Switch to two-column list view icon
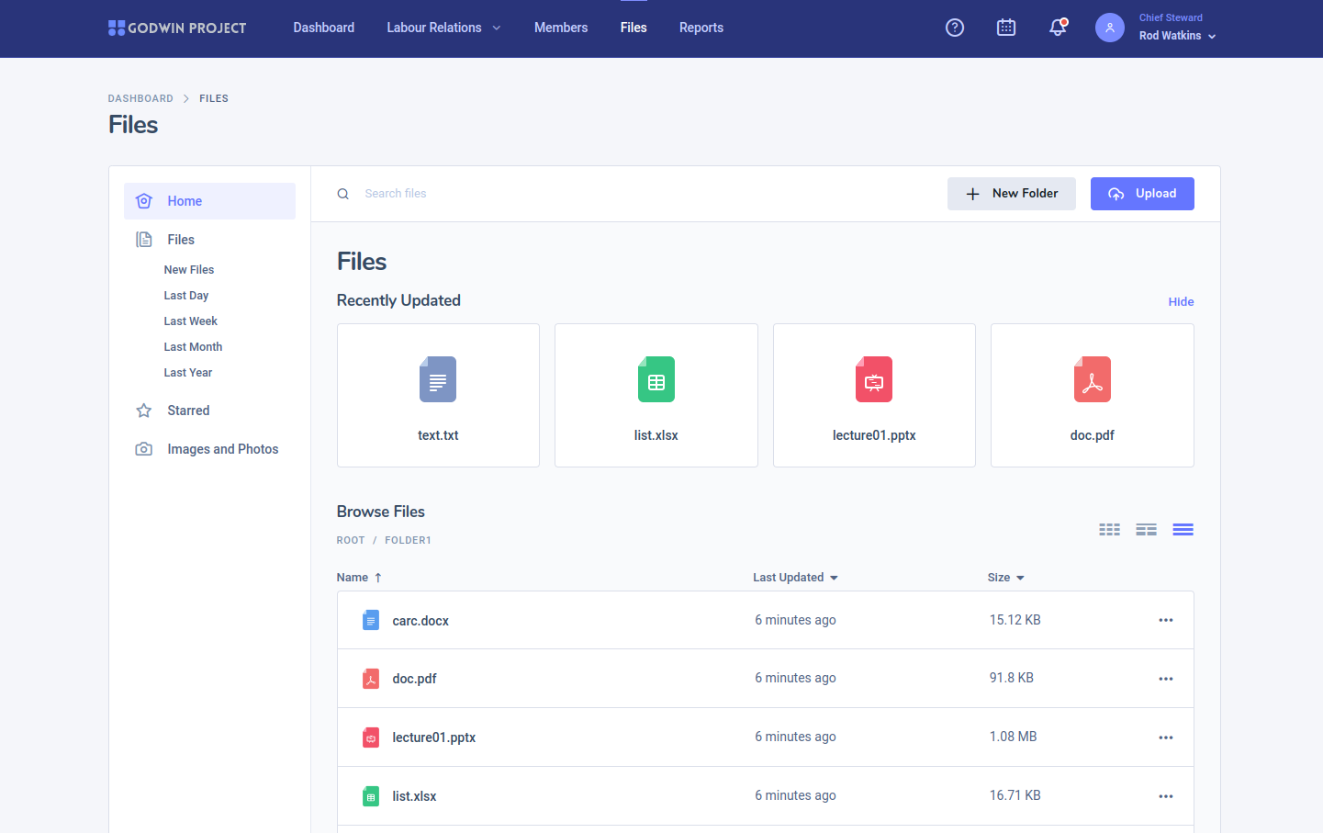 pos(1146,530)
